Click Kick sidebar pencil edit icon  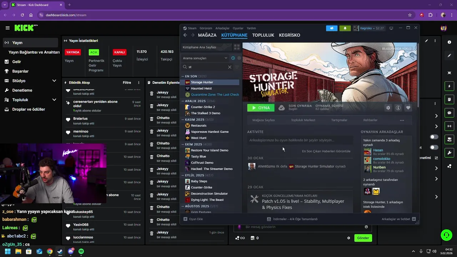[449, 56]
